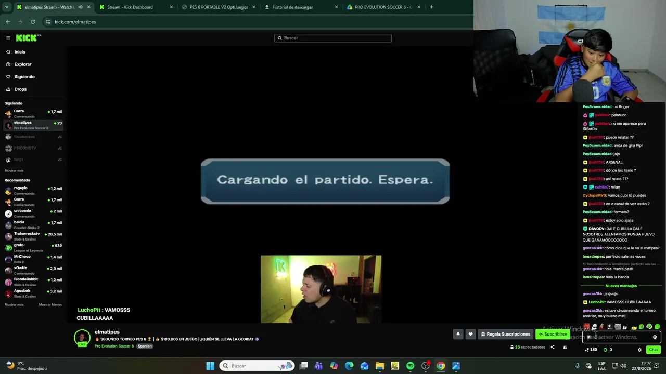
Task: Expand followed channels with Mostrar más
Action: coord(14,171)
